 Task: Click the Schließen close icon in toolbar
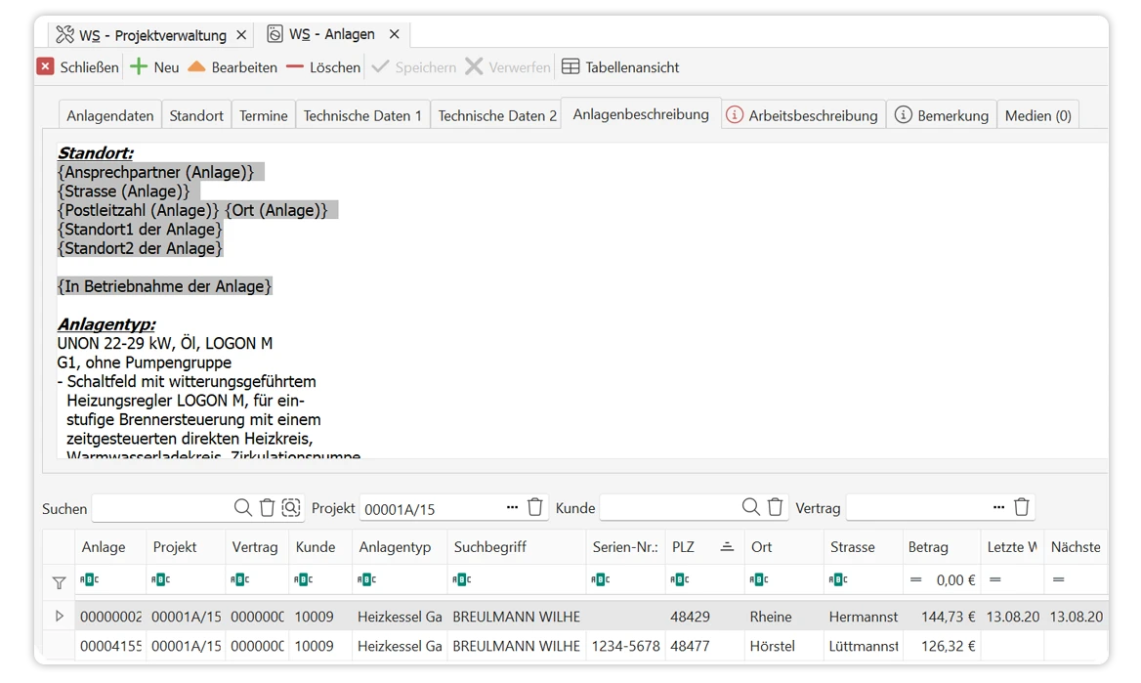(46, 67)
